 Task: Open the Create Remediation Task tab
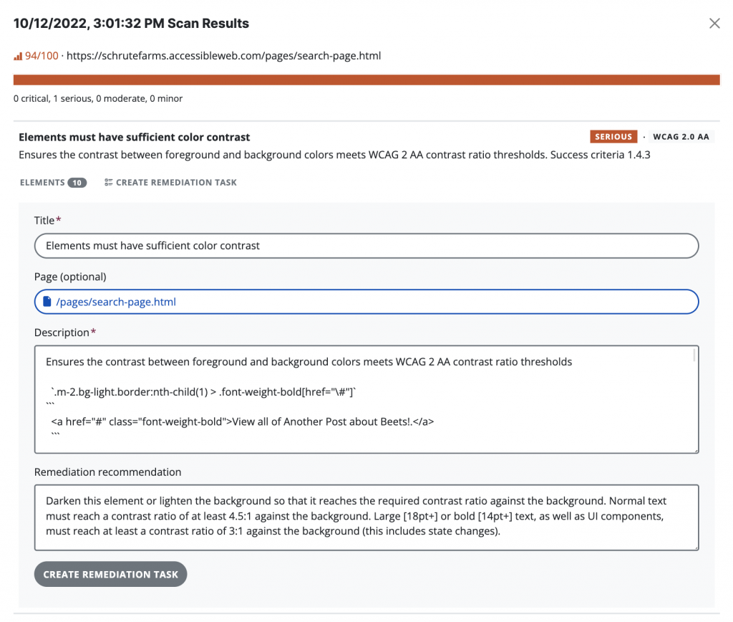click(170, 183)
